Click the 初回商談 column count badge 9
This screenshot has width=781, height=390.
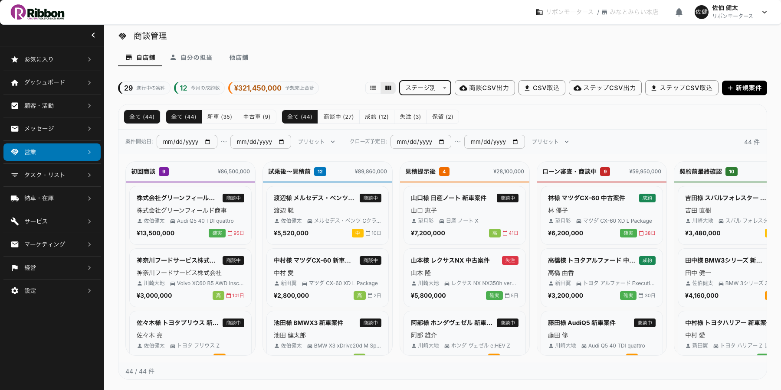point(164,172)
